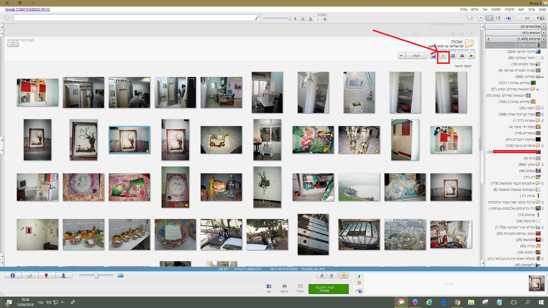Open the people panel button
The height and width of the screenshot is (308, 548).
pos(63,275)
